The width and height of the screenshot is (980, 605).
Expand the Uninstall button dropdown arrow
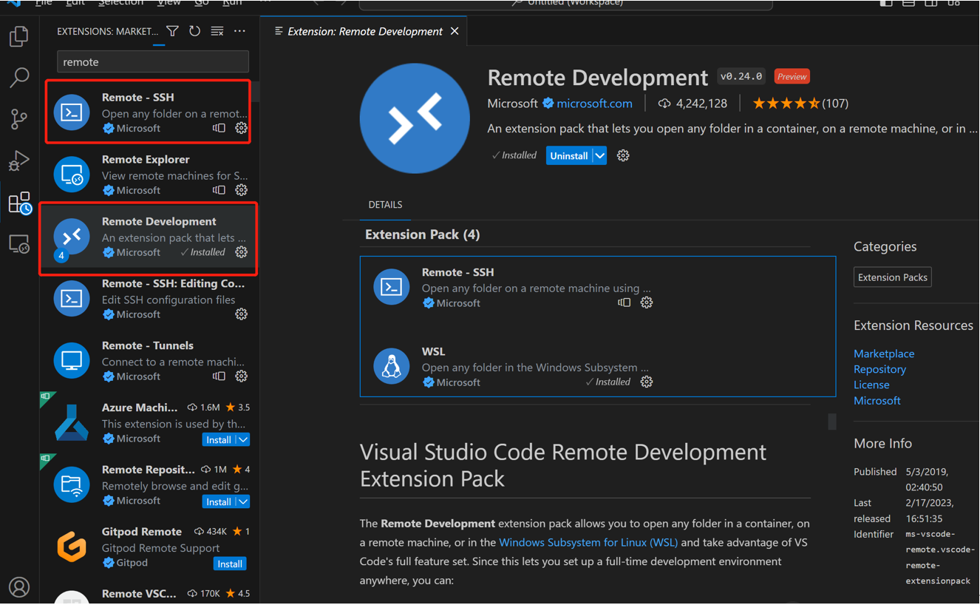click(600, 156)
